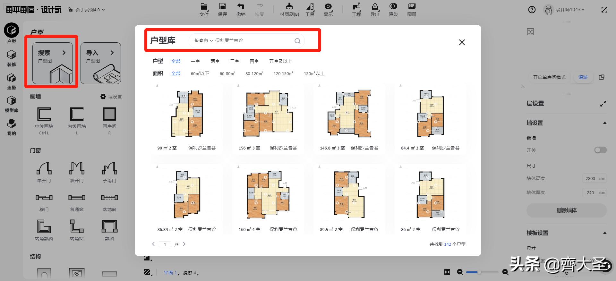This screenshot has height=281, width=616.
Task: Click the search magnifier in floor plan library
Action: (x=297, y=41)
